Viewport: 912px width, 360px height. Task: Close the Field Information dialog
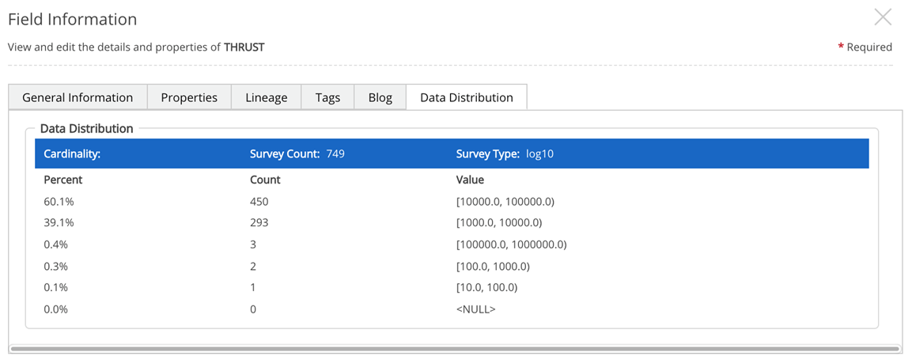pos(882,17)
